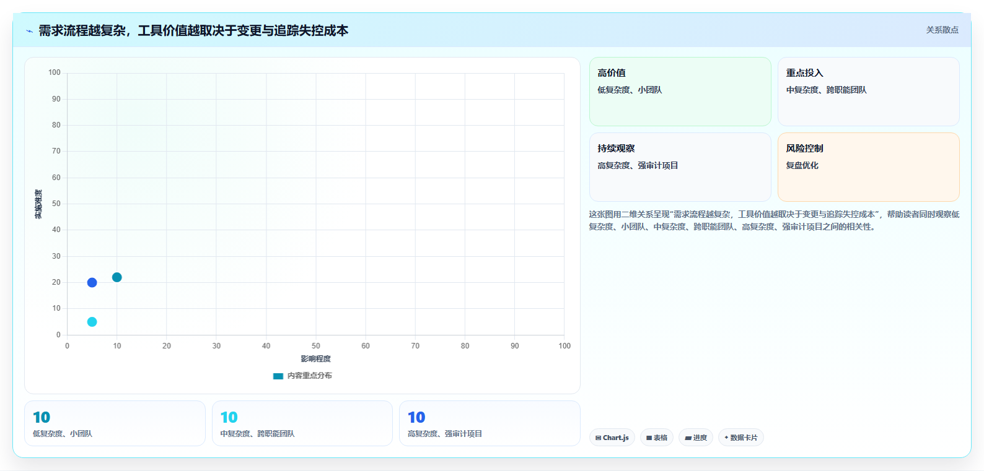
Task: Click the Chart.js tag chip
Action: click(612, 438)
